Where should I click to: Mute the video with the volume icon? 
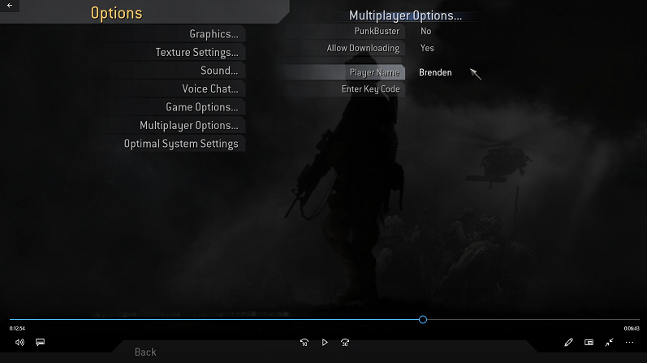(x=19, y=343)
